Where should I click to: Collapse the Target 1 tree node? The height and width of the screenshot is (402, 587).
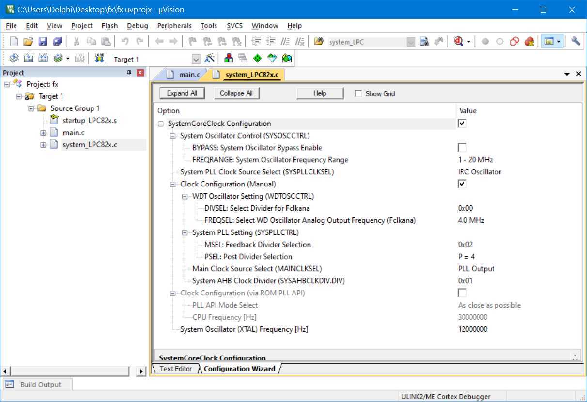tap(19, 96)
